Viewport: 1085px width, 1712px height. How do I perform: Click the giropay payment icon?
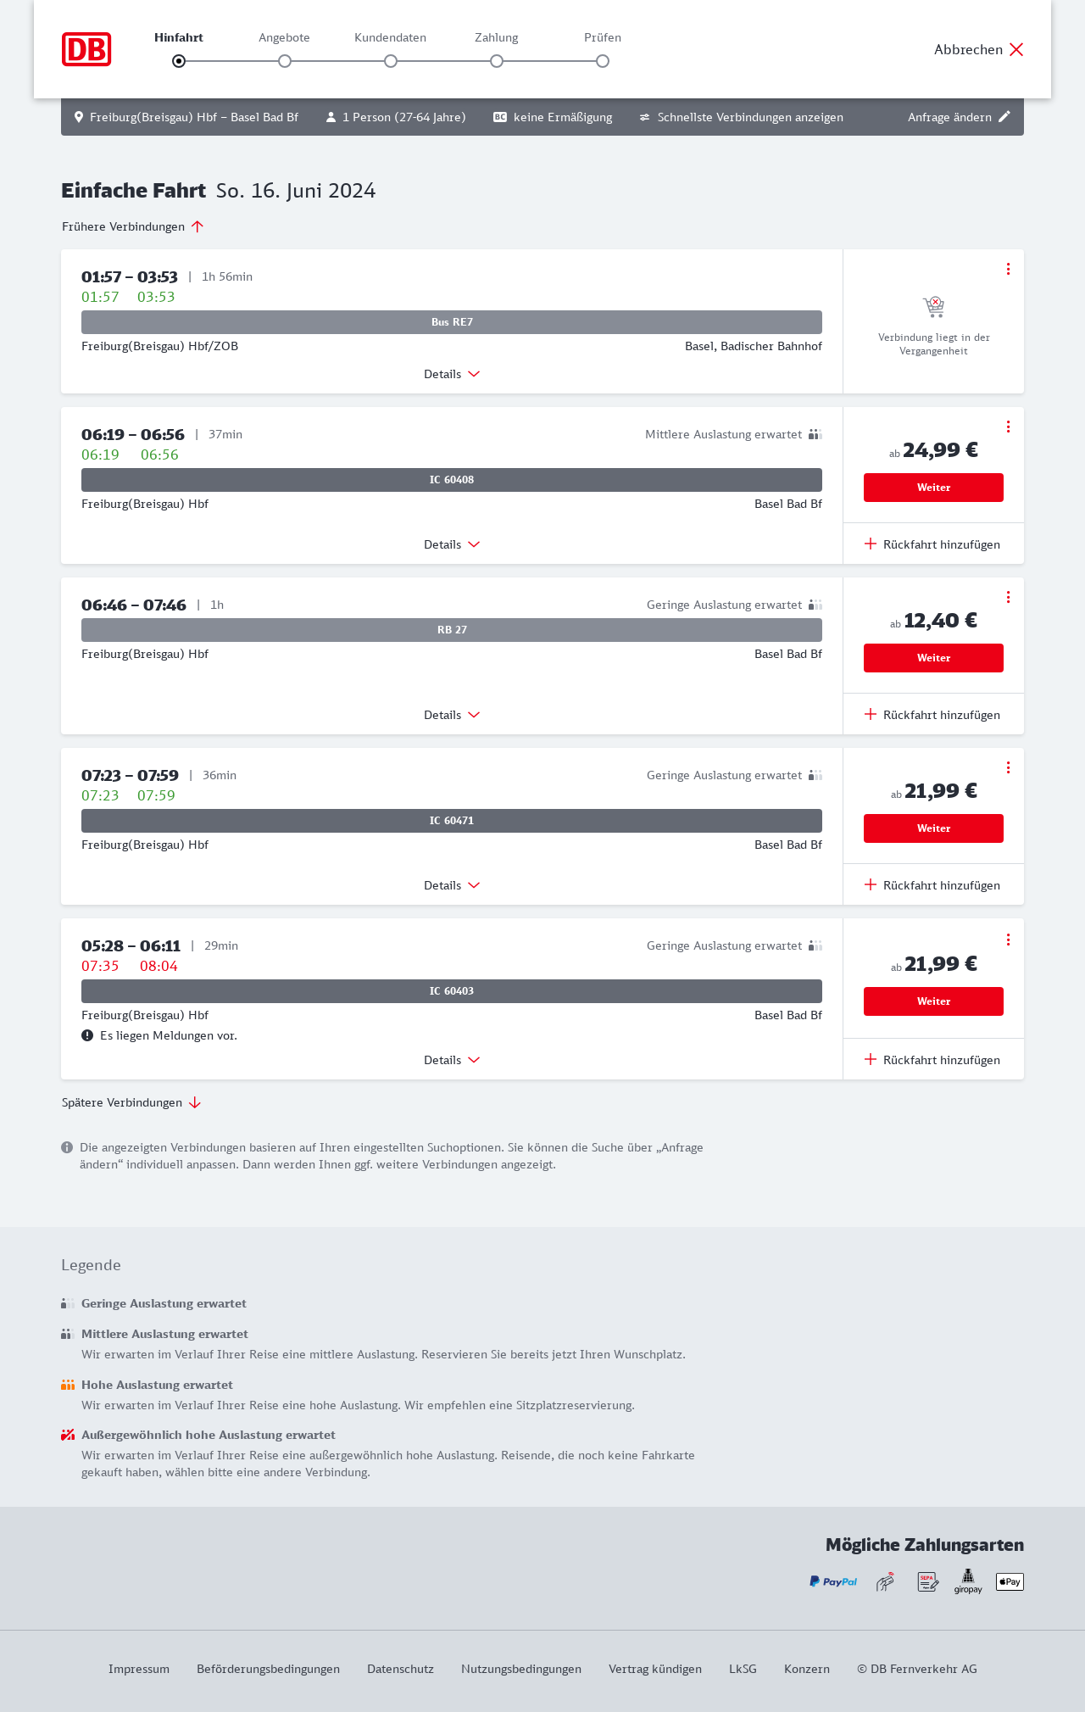[968, 1581]
